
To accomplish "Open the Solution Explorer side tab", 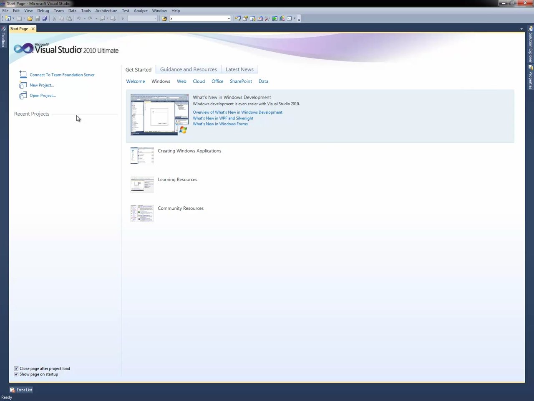I will (531, 44).
